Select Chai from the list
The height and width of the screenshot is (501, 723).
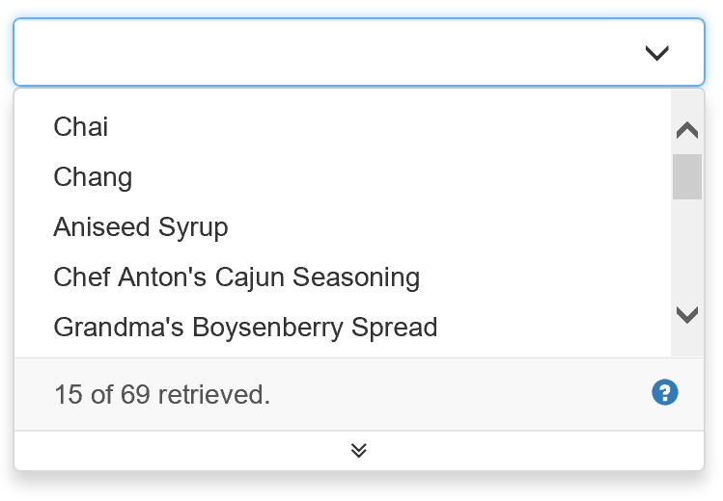coord(81,126)
